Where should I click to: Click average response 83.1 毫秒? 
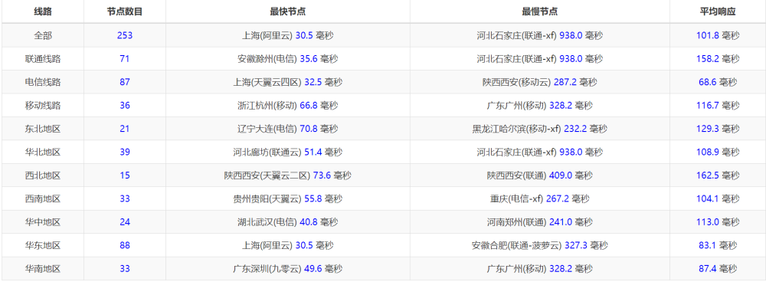pyautogui.click(x=718, y=245)
